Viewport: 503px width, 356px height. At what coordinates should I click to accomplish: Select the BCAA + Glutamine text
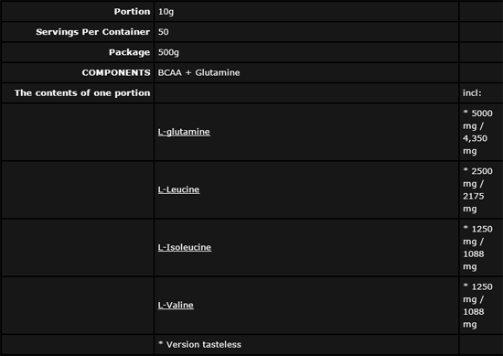point(198,73)
